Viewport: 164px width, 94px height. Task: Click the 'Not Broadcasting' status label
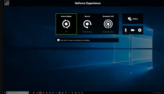point(108,32)
